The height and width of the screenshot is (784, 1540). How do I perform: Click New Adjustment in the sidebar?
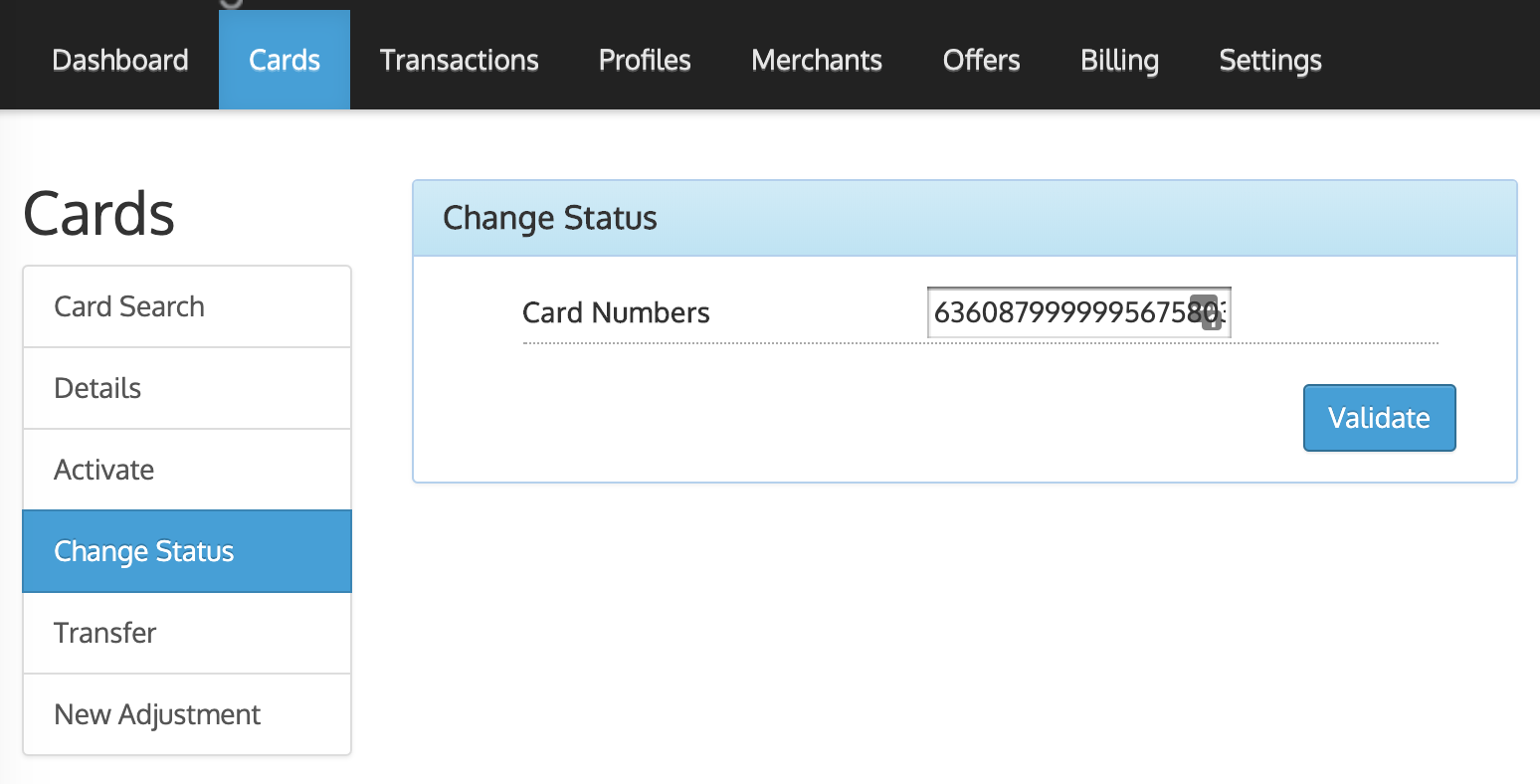coord(157,714)
